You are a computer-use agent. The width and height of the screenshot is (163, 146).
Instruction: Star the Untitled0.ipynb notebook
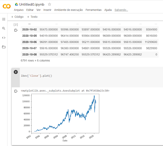click(x=49, y=4)
